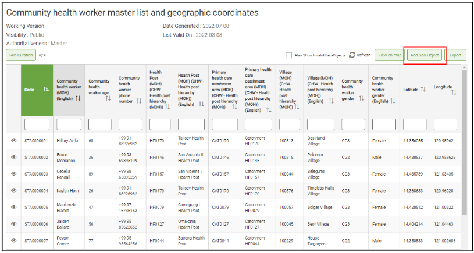Click the Refresh icon

tap(352, 55)
